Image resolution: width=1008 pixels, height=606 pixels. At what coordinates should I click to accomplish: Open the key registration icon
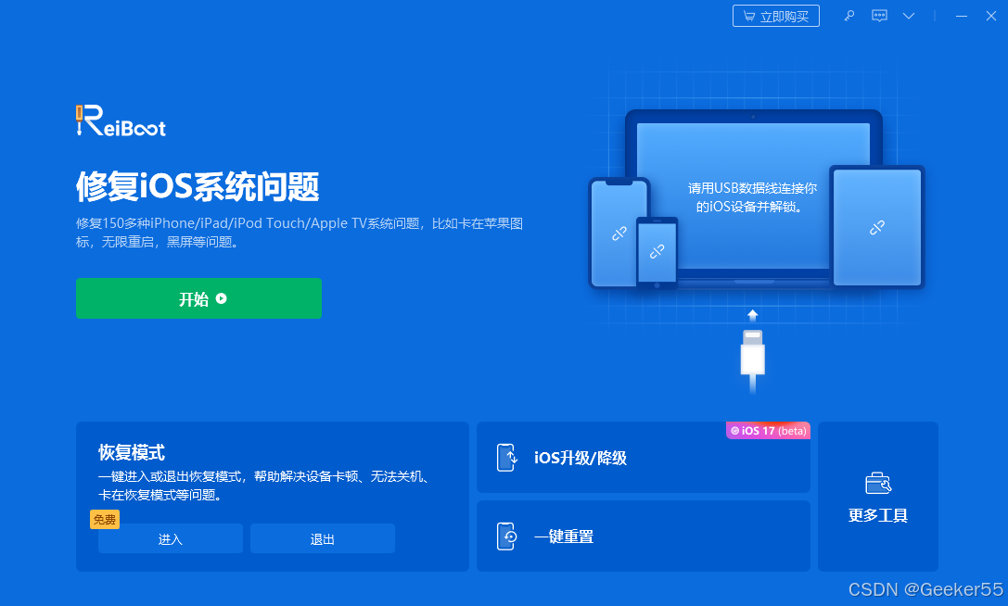849,16
